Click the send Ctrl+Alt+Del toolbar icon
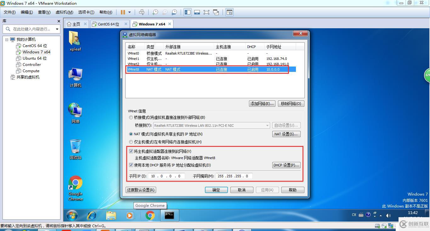Screen dimensions: 430x231 (x=142, y=12)
